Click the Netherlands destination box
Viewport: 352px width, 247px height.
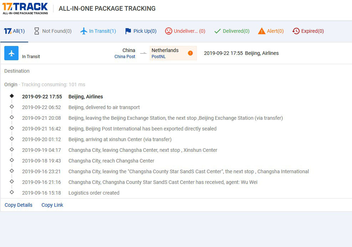point(173,53)
